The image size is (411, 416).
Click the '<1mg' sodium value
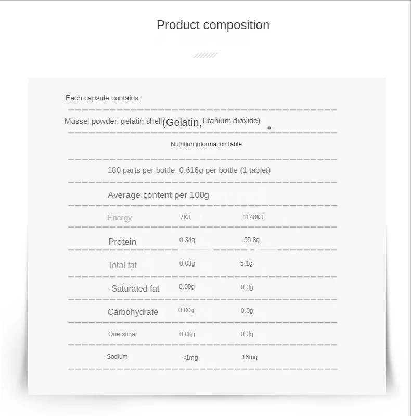tap(190, 357)
